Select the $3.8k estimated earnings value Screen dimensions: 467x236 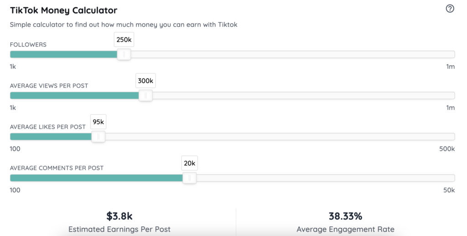[119, 216]
